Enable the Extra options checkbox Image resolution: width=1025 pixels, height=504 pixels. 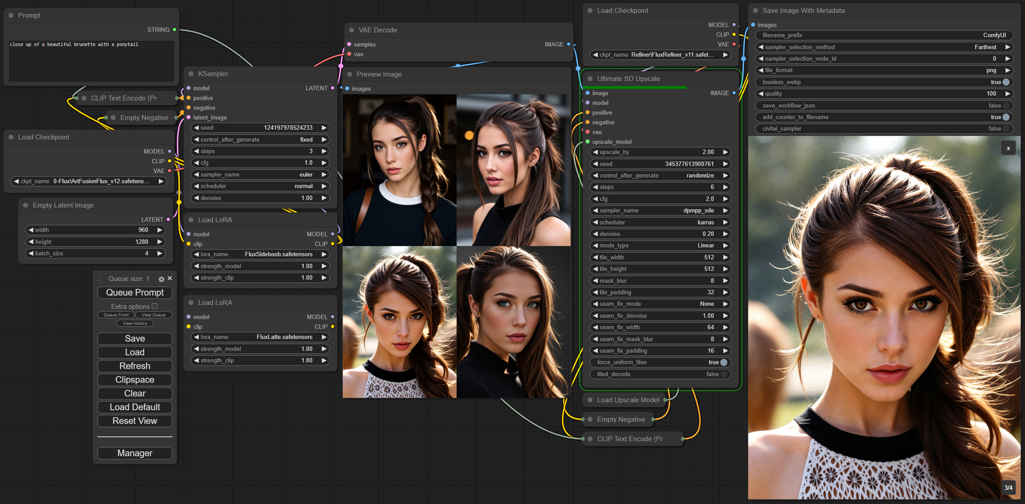click(x=155, y=306)
